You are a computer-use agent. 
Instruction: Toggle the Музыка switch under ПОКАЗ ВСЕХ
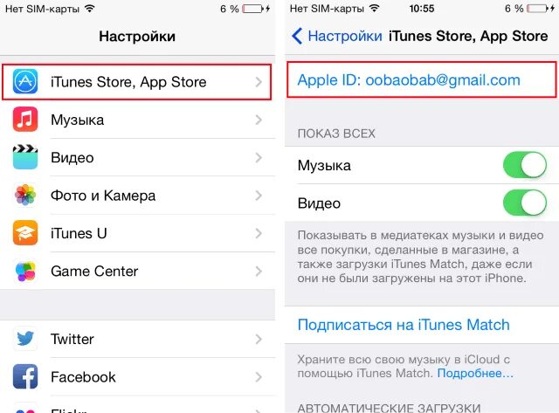tap(524, 165)
